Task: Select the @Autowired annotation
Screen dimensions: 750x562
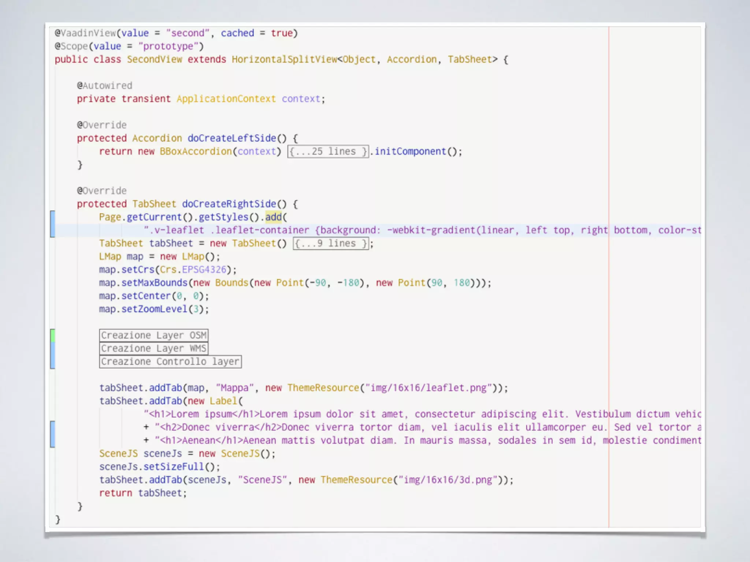Action: pos(104,86)
